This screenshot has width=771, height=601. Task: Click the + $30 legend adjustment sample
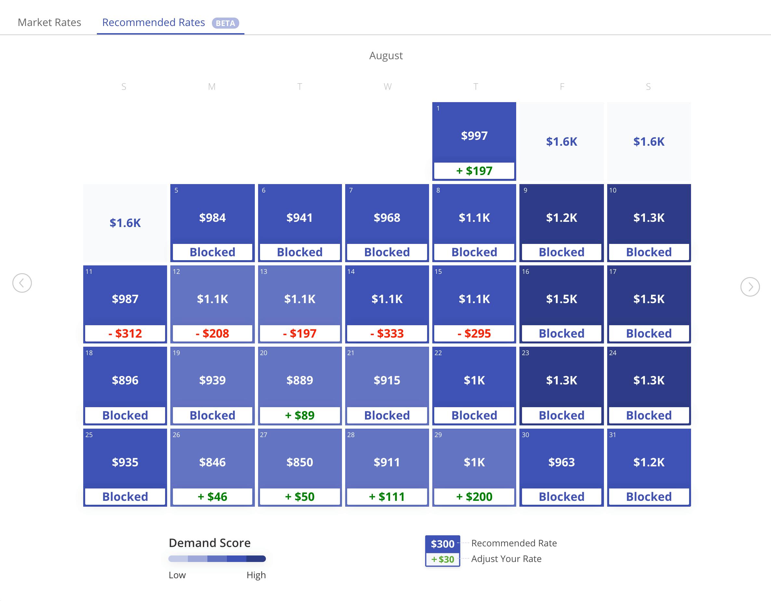[x=442, y=559]
